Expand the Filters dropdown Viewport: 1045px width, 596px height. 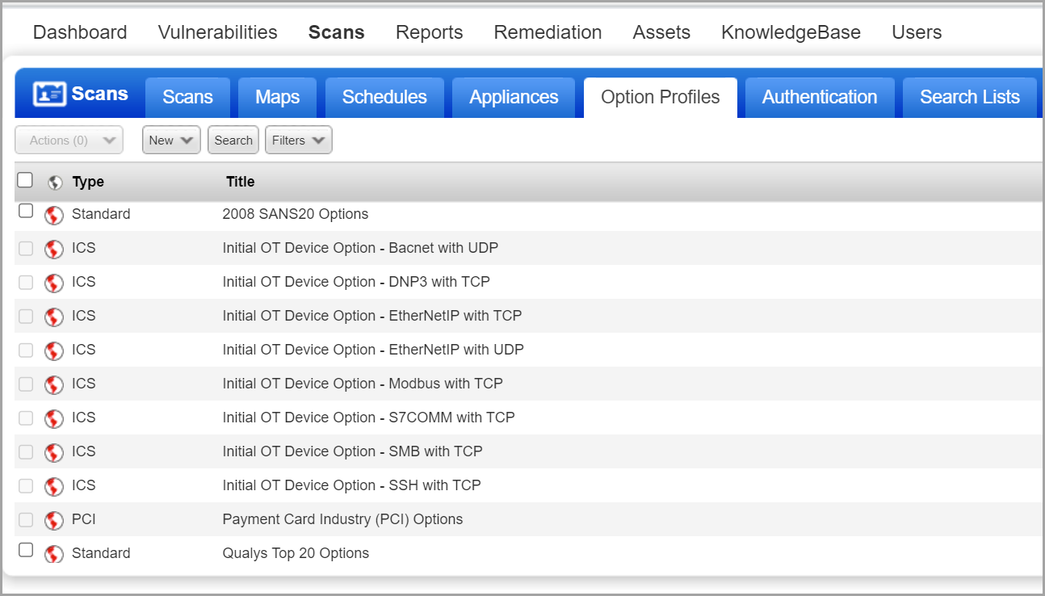(298, 140)
